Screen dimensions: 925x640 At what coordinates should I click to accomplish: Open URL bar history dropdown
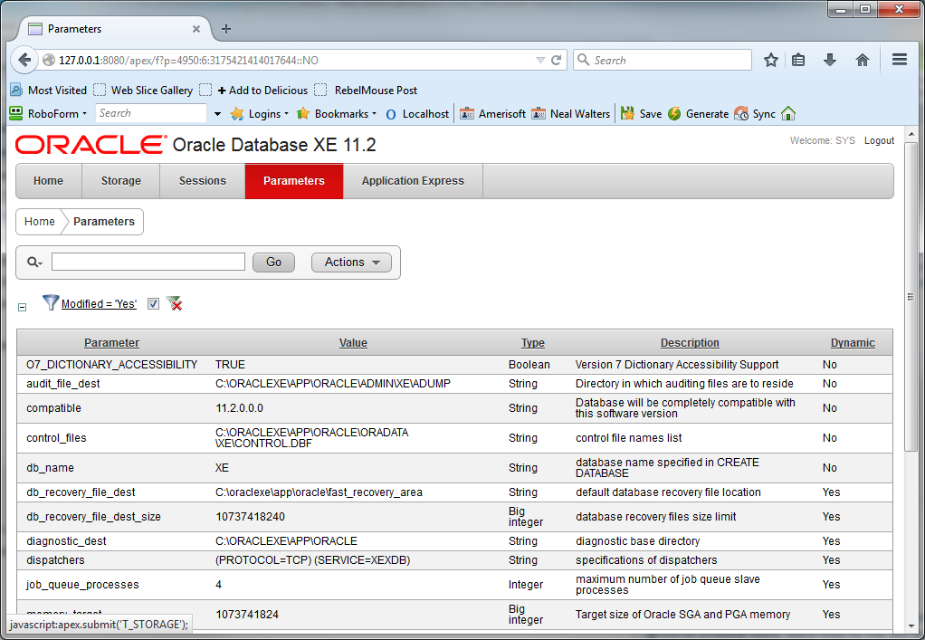tap(540, 60)
